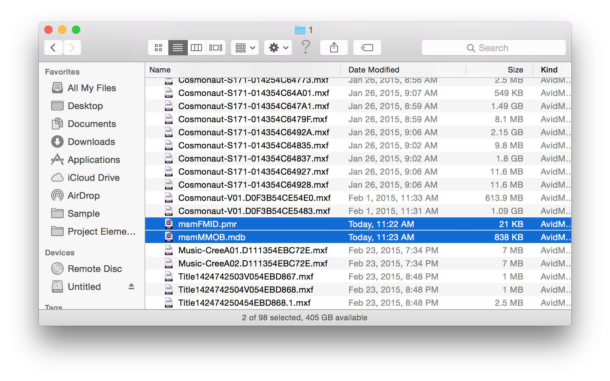Eject the Untitled device
This screenshot has height=381, width=610.
pyautogui.click(x=131, y=286)
